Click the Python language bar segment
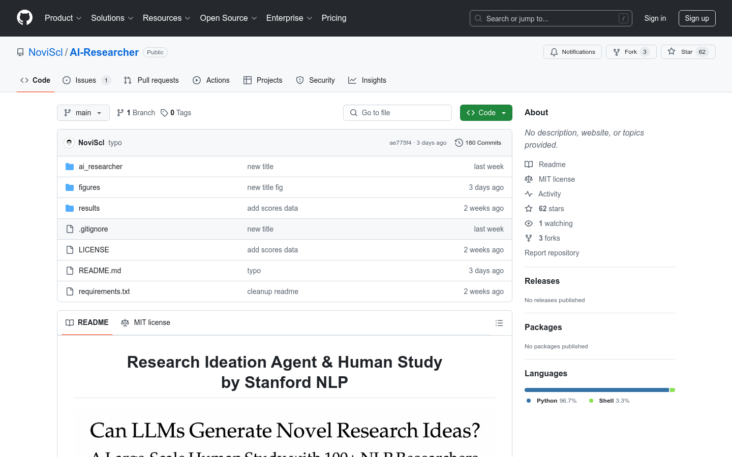This screenshot has height=457, width=732. (597, 390)
